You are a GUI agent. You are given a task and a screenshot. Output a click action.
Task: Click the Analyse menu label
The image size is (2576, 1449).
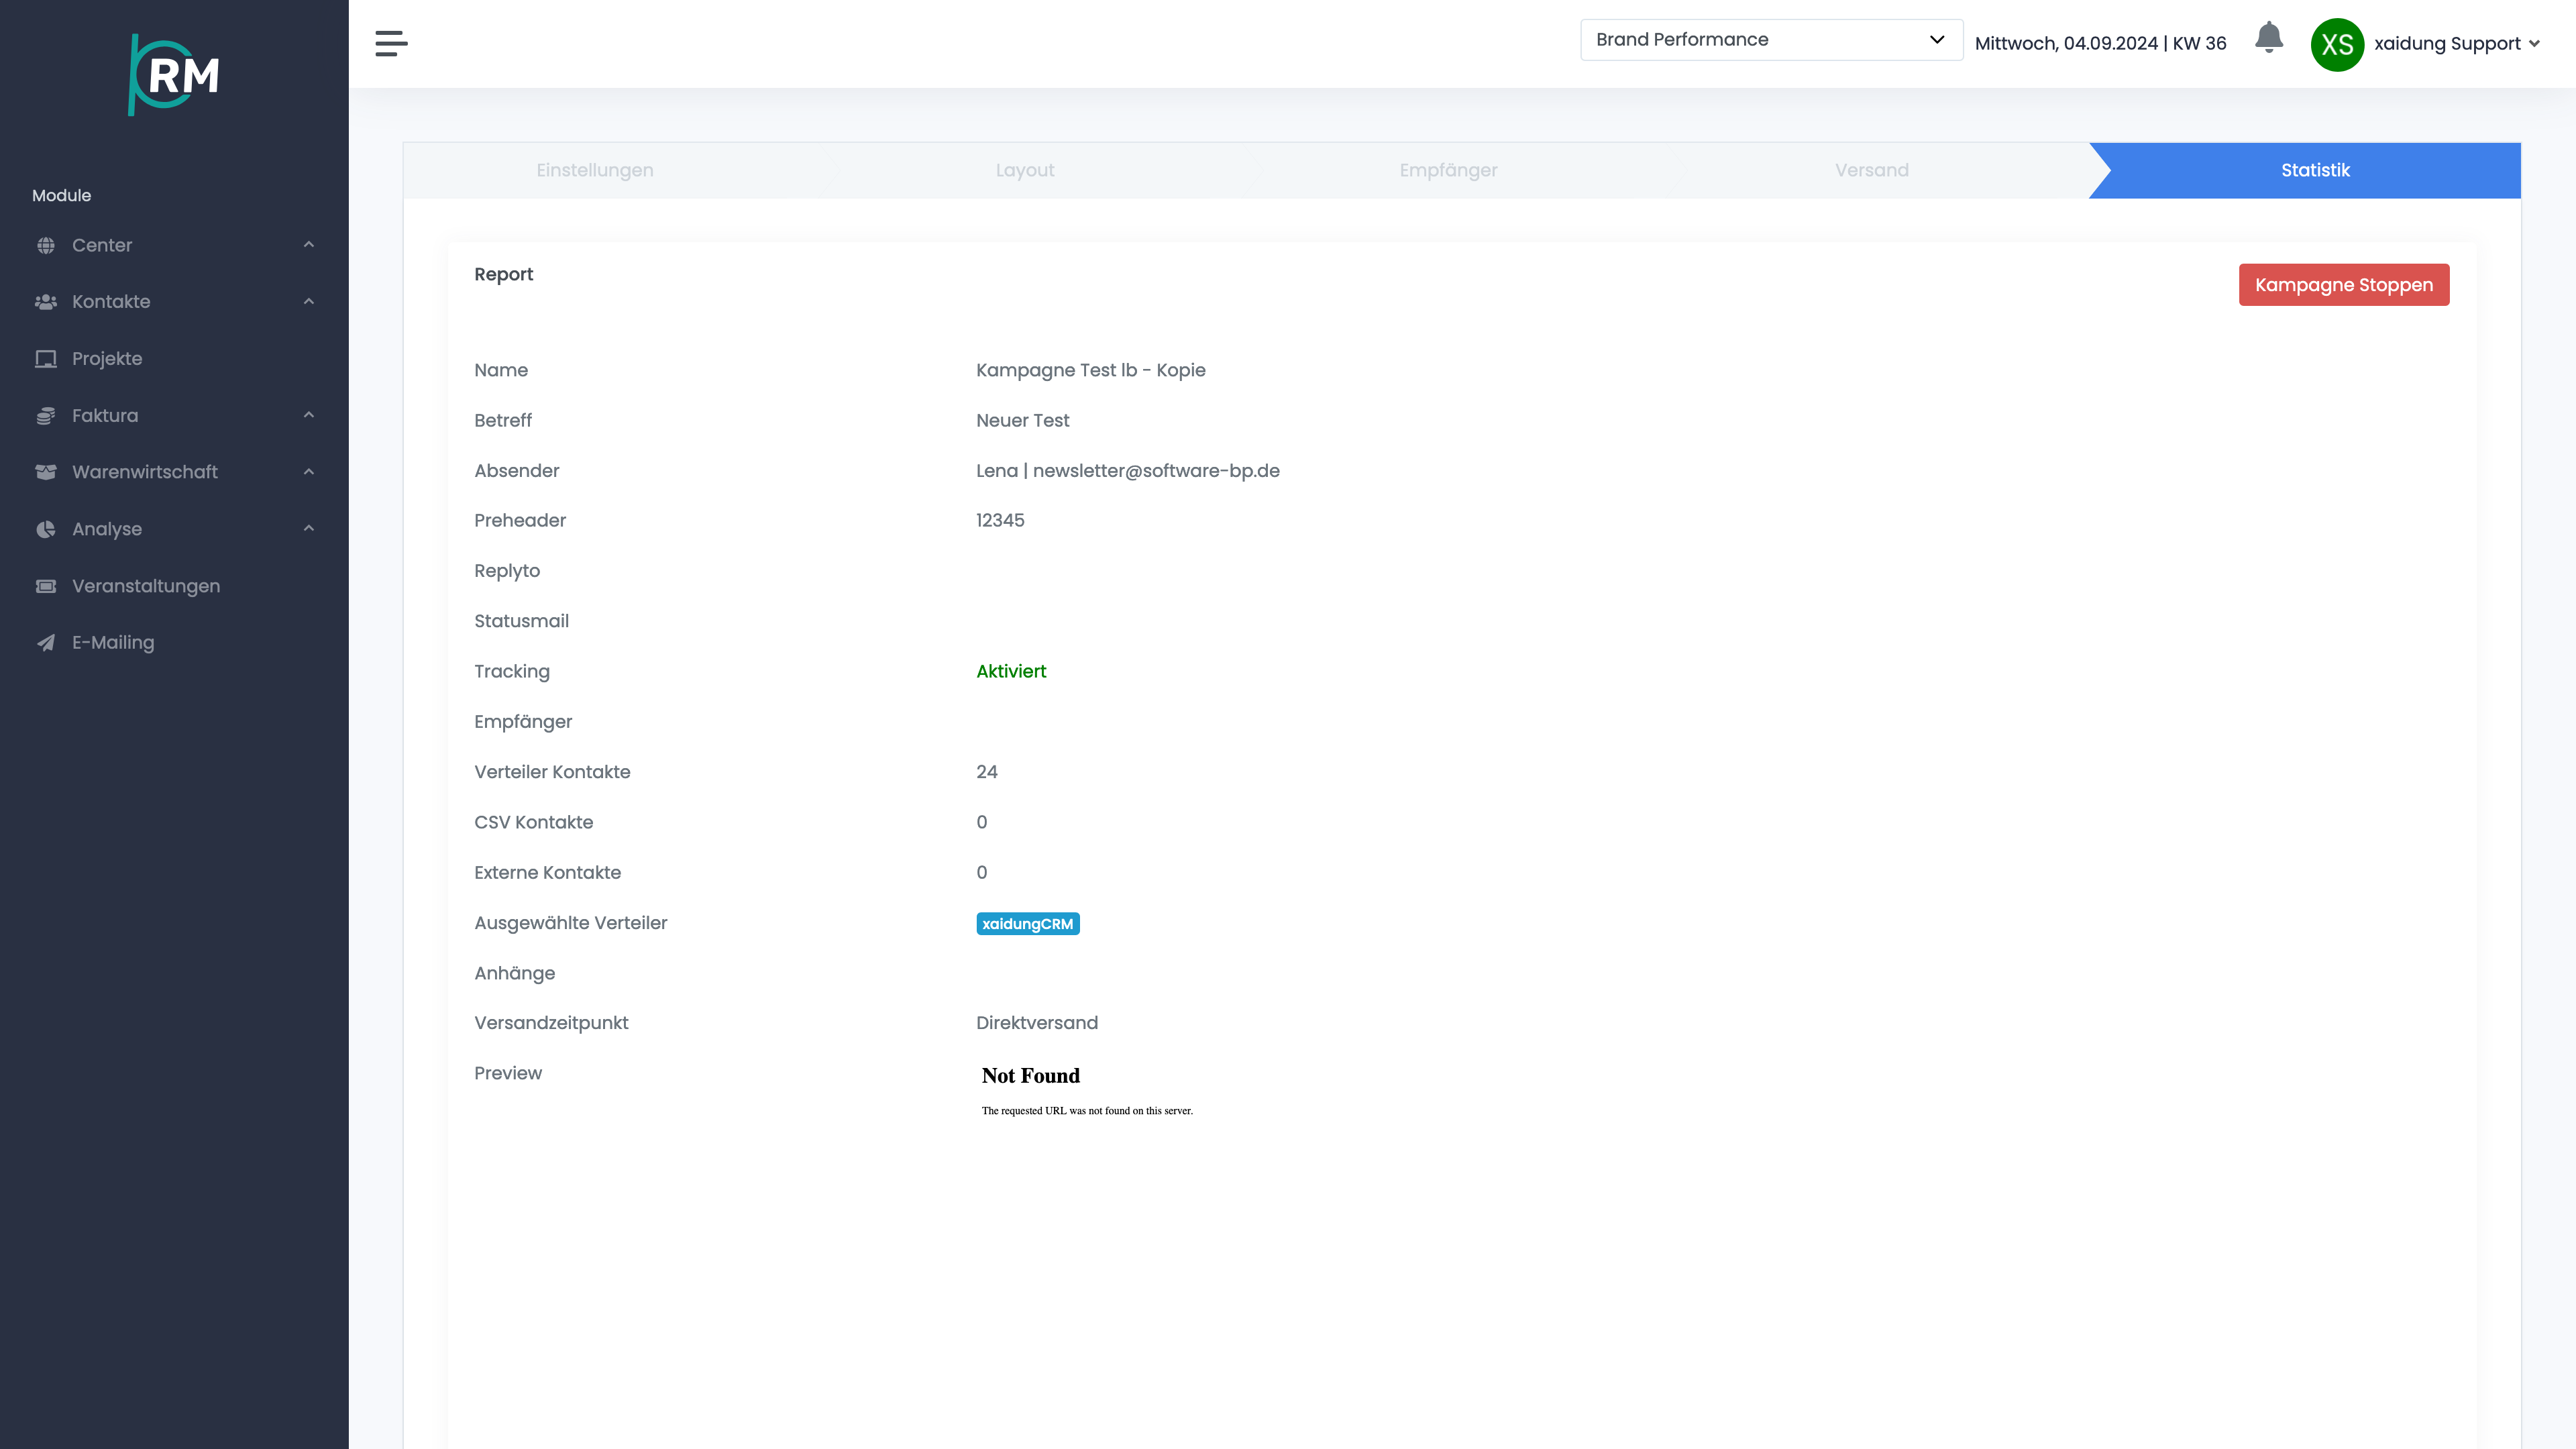[x=107, y=529]
